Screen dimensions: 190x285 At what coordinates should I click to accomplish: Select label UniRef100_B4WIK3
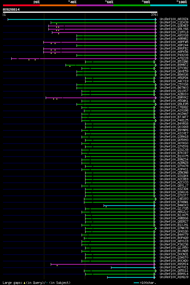174,205
